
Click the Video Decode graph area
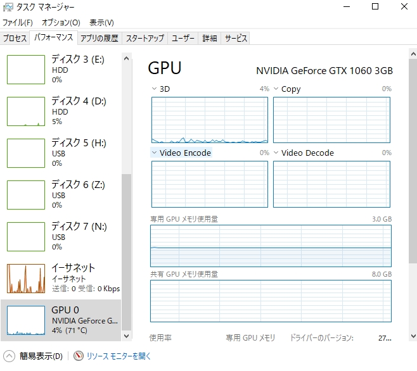(x=331, y=184)
